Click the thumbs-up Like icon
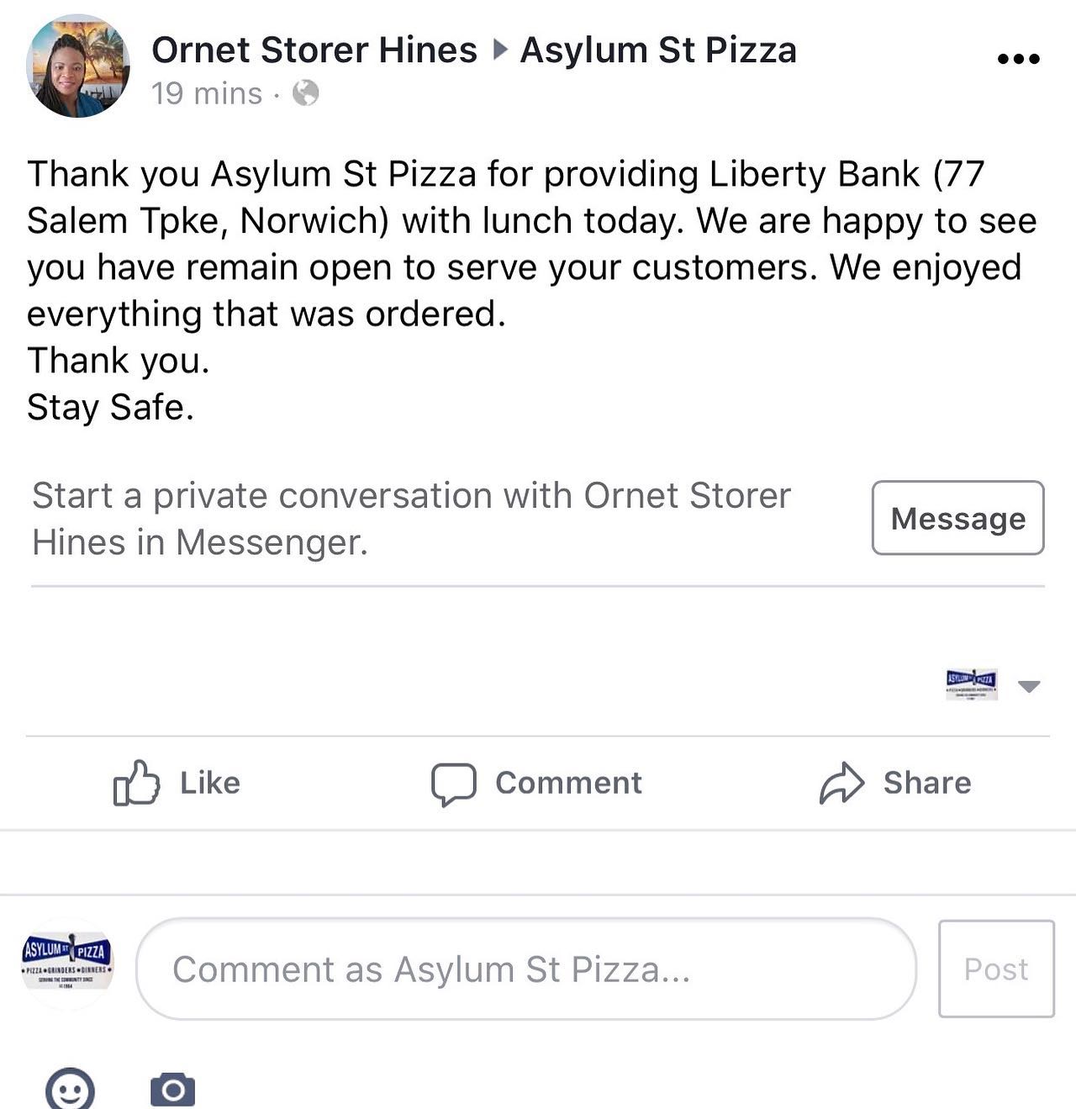 (136, 783)
